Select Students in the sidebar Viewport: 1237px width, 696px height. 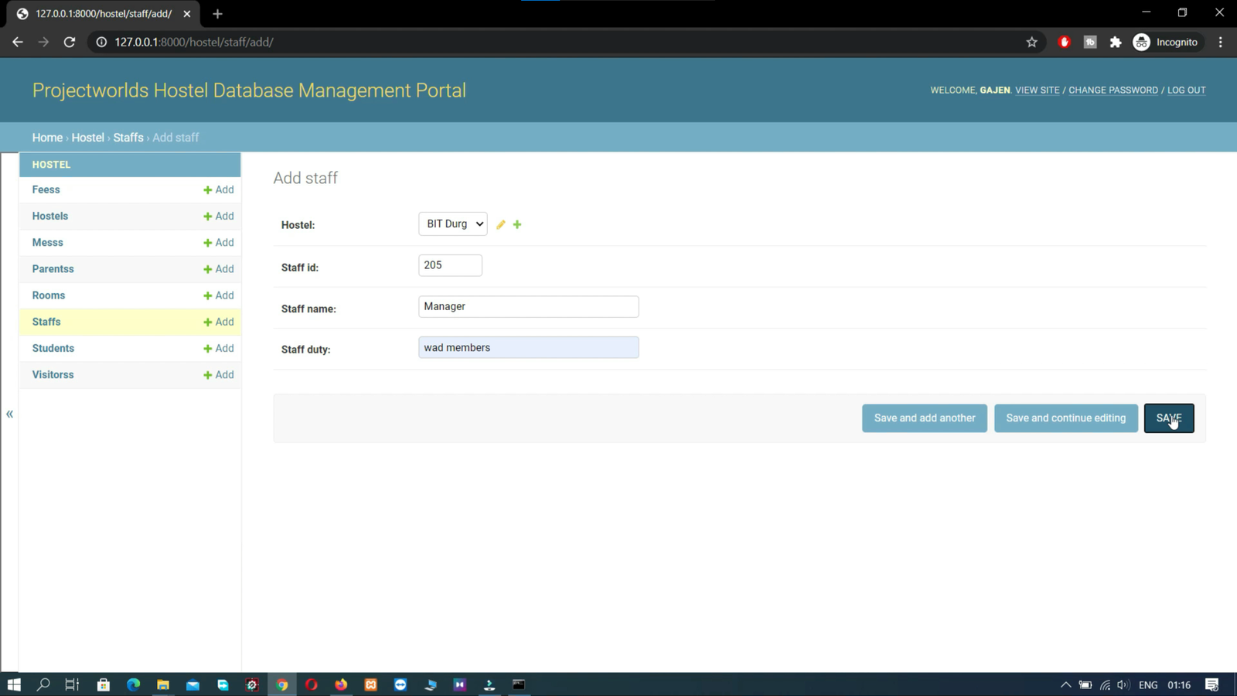tap(53, 348)
